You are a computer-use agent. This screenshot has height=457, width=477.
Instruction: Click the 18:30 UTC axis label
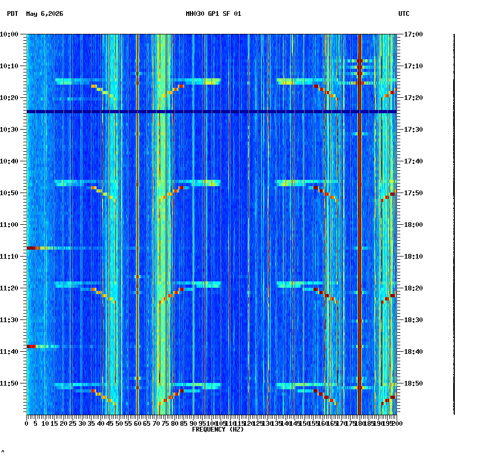pos(414,320)
